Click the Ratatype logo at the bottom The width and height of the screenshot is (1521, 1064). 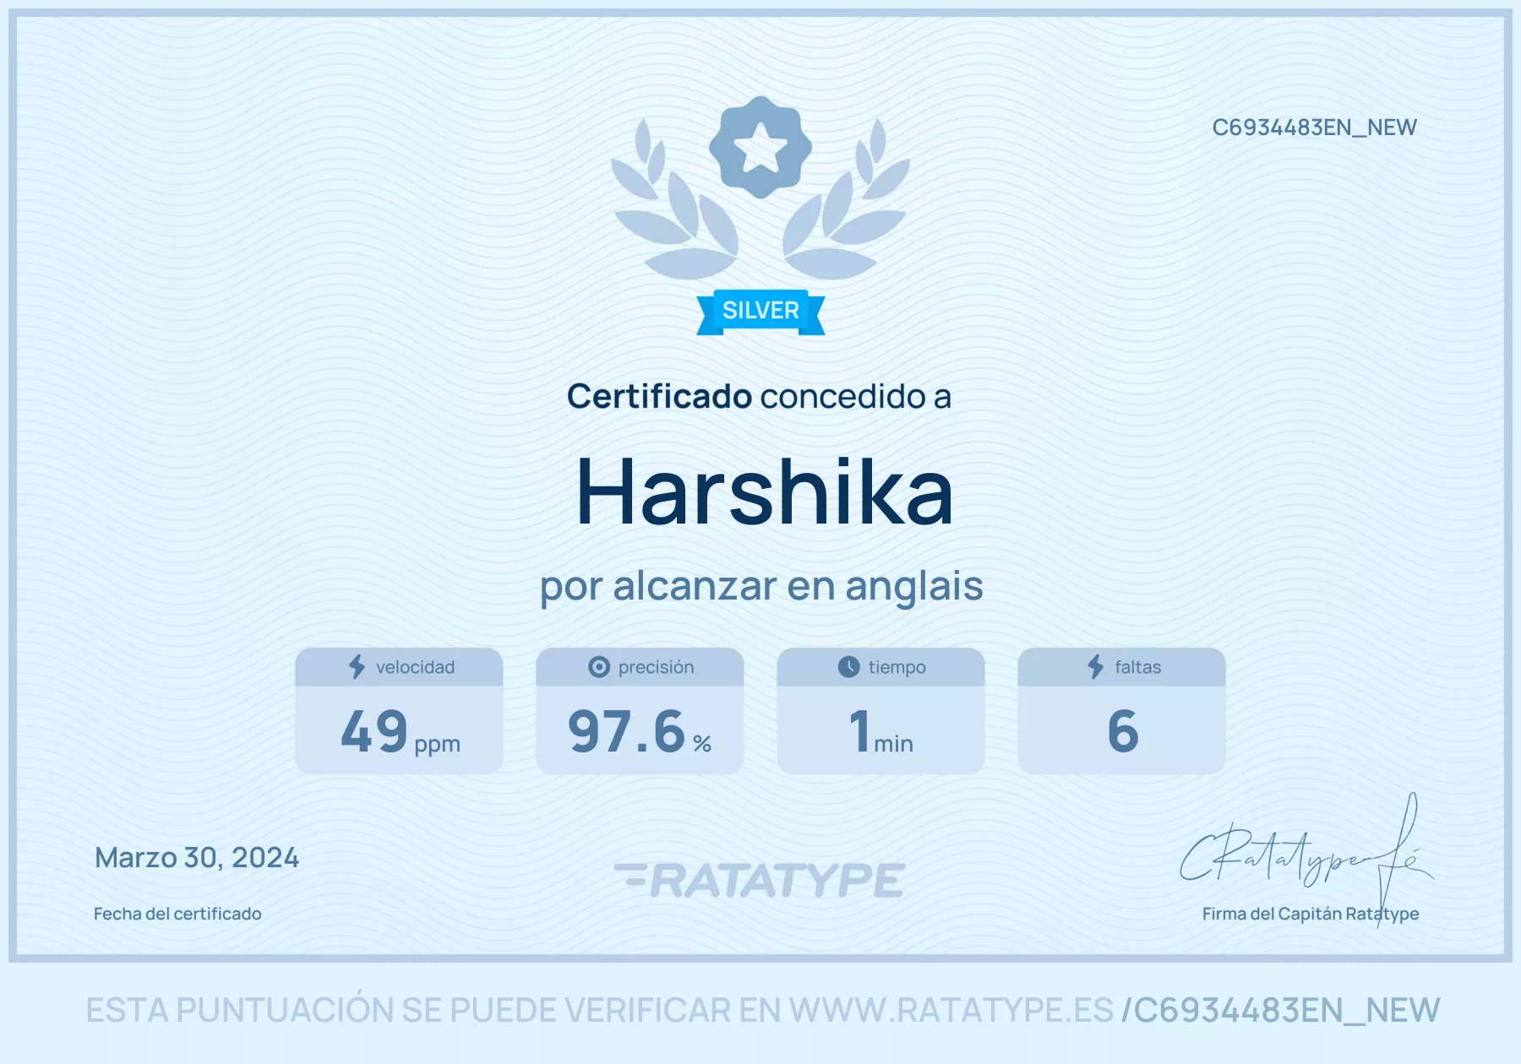coord(760,880)
